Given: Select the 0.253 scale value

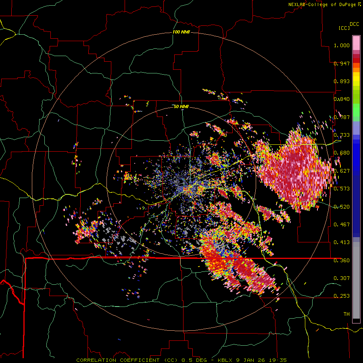Looking at the screenshot, I should coord(342,296).
